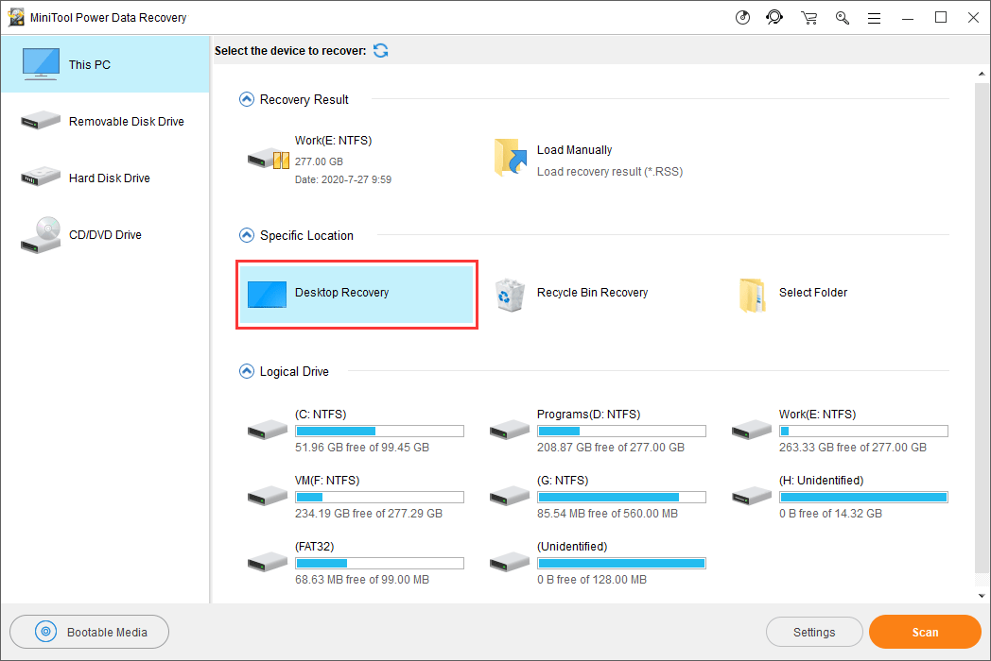Image resolution: width=991 pixels, height=661 pixels.
Task: Click '208.87 GB free of 277.00 GB' text
Action: point(611,448)
